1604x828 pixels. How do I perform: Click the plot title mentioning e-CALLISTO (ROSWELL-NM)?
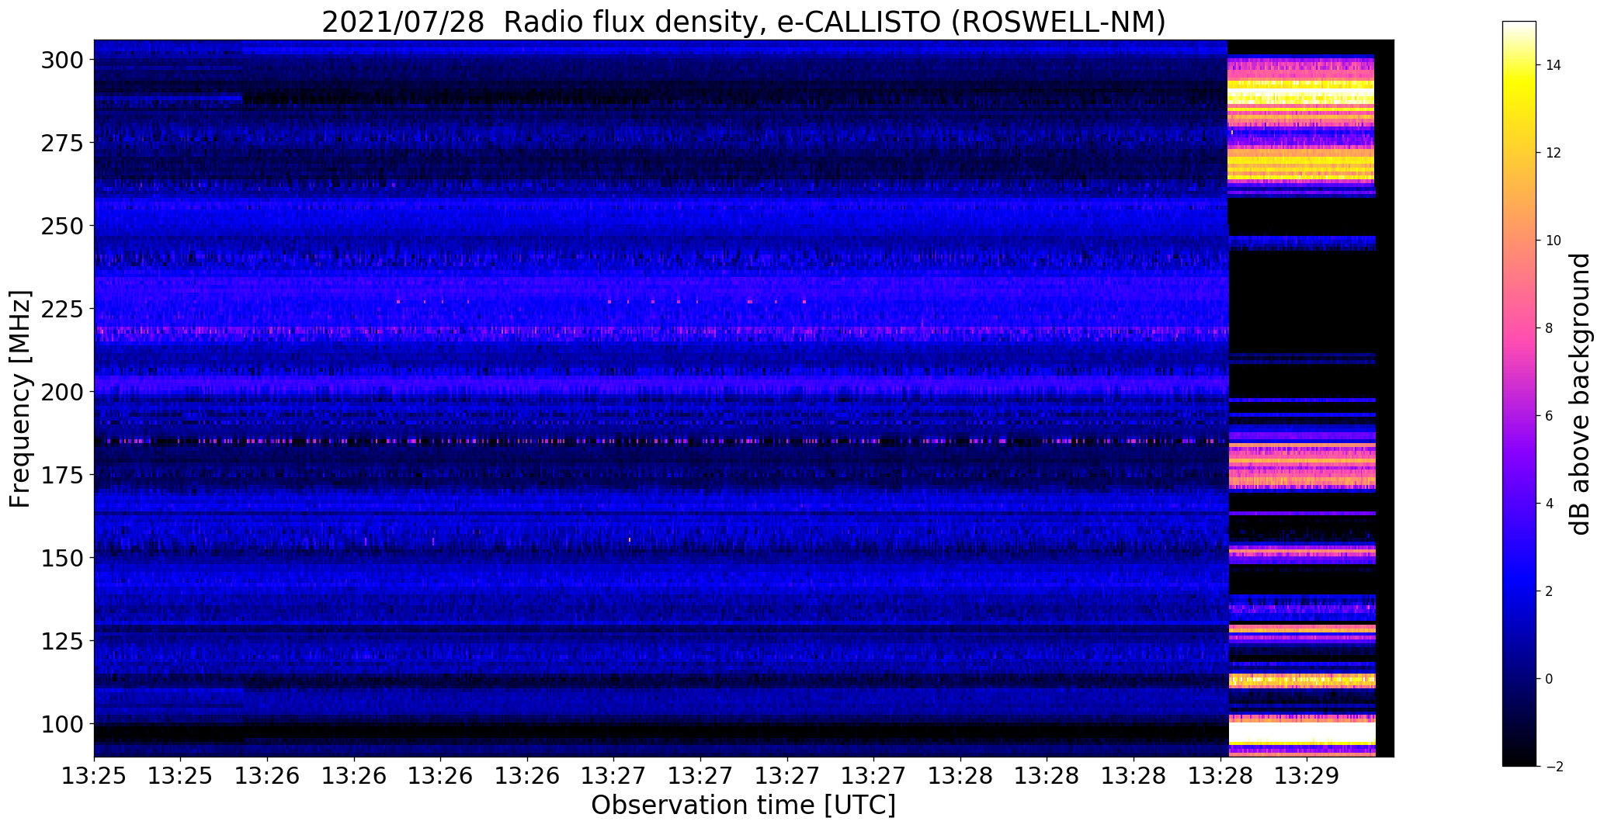[743, 22]
